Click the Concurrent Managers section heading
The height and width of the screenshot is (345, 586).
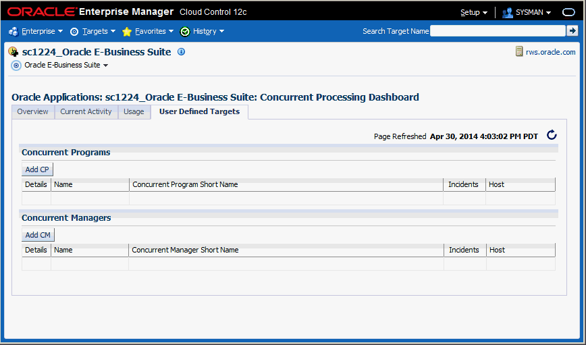66,217
